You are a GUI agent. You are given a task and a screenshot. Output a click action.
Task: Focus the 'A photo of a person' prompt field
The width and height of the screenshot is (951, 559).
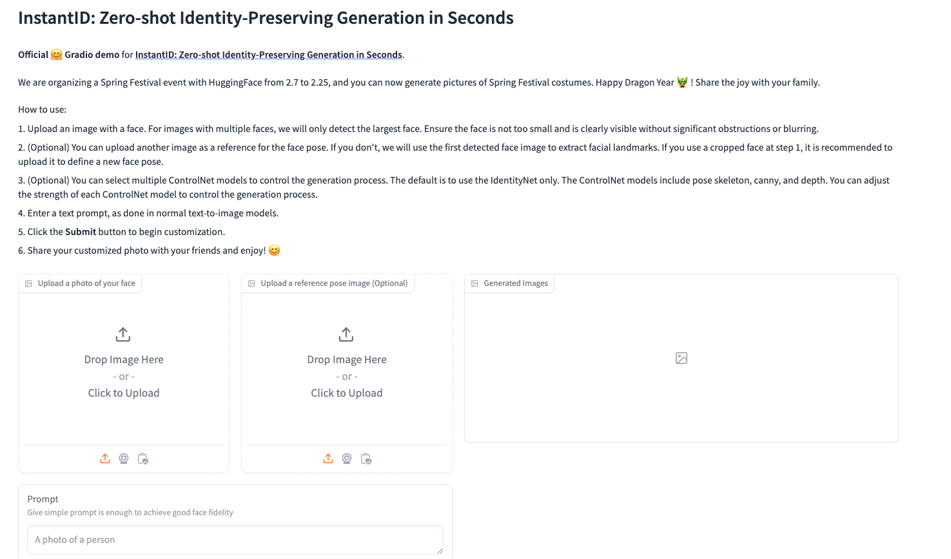tap(235, 540)
